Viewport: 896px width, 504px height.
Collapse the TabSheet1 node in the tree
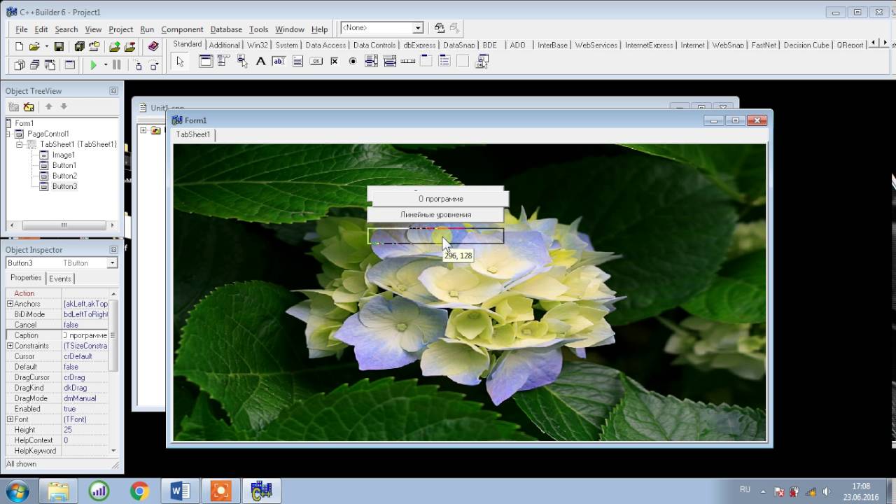pyautogui.click(x=20, y=144)
